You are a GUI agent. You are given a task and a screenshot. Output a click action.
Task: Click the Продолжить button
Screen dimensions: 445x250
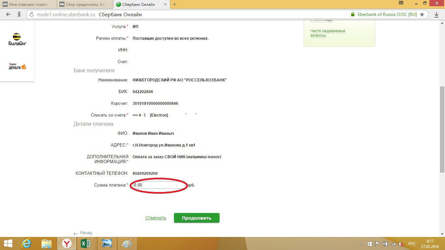tap(197, 218)
